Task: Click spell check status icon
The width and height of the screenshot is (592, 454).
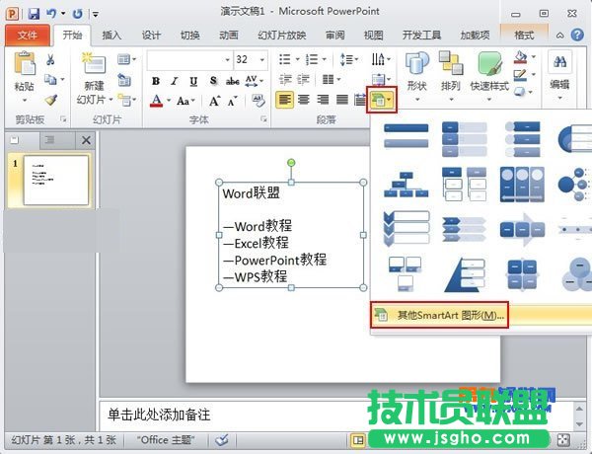Action: point(222,439)
